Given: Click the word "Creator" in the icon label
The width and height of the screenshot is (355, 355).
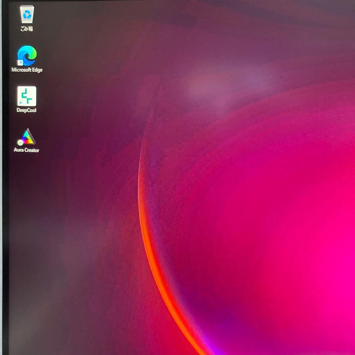Looking at the screenshot, I should point(32,150).
